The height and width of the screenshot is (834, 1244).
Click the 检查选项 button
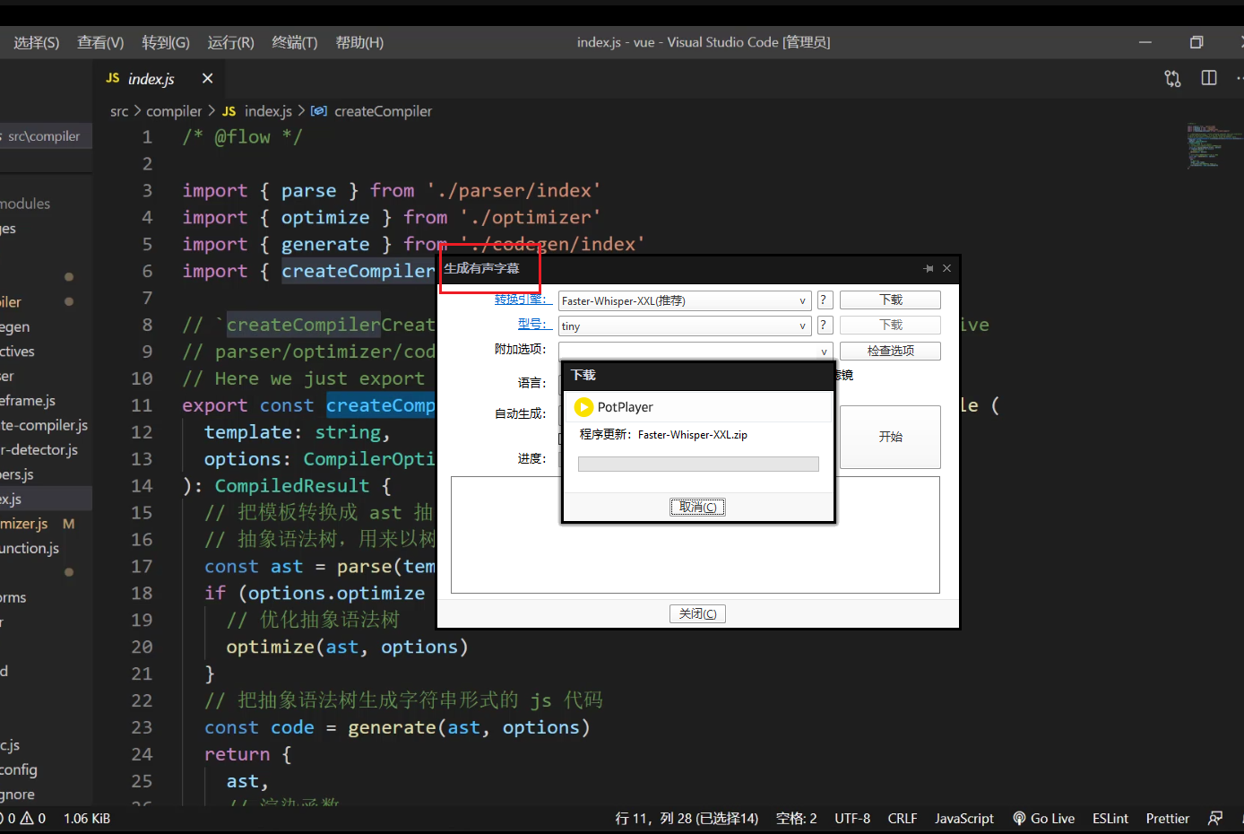click(x=890, y=351)
